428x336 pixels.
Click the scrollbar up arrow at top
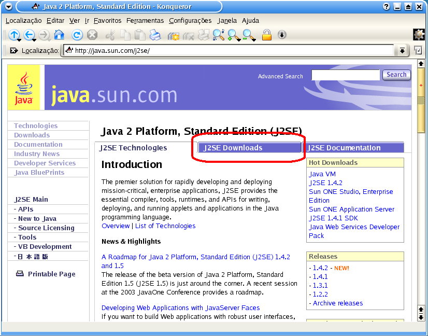(x=421, y=63)
